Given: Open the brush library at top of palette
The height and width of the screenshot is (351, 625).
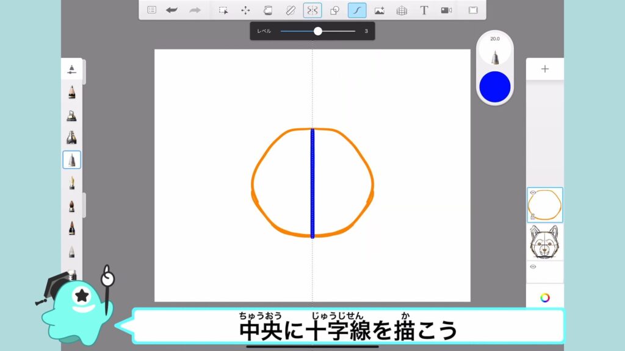Looking at the screenshot, I should [72, 68].
